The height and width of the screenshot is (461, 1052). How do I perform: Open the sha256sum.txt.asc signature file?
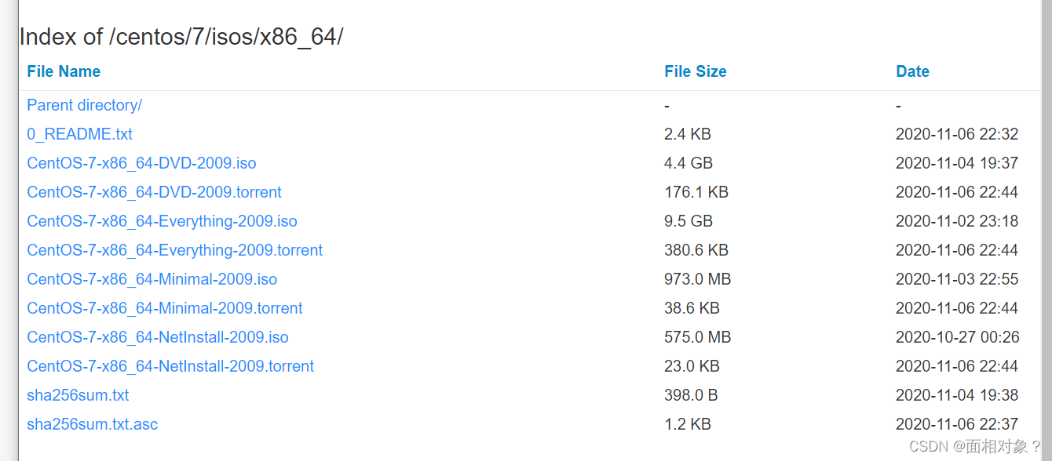pos(92,424)
